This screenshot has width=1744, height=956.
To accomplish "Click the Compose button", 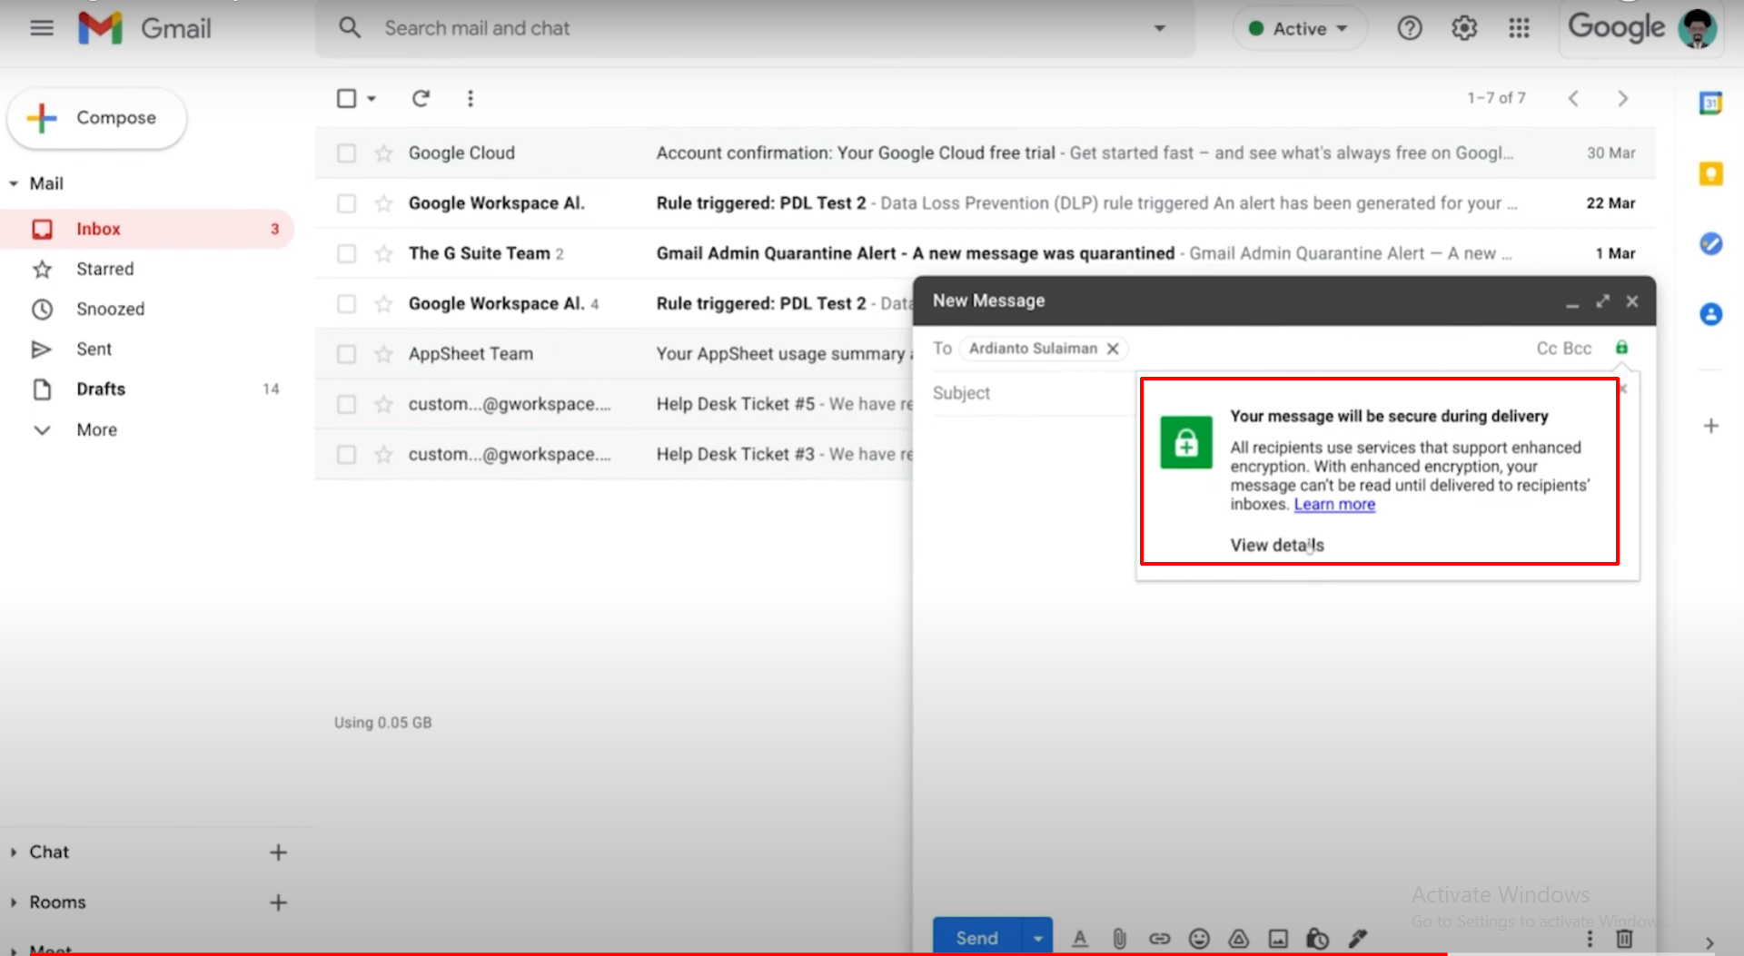I will click(96, 118).
